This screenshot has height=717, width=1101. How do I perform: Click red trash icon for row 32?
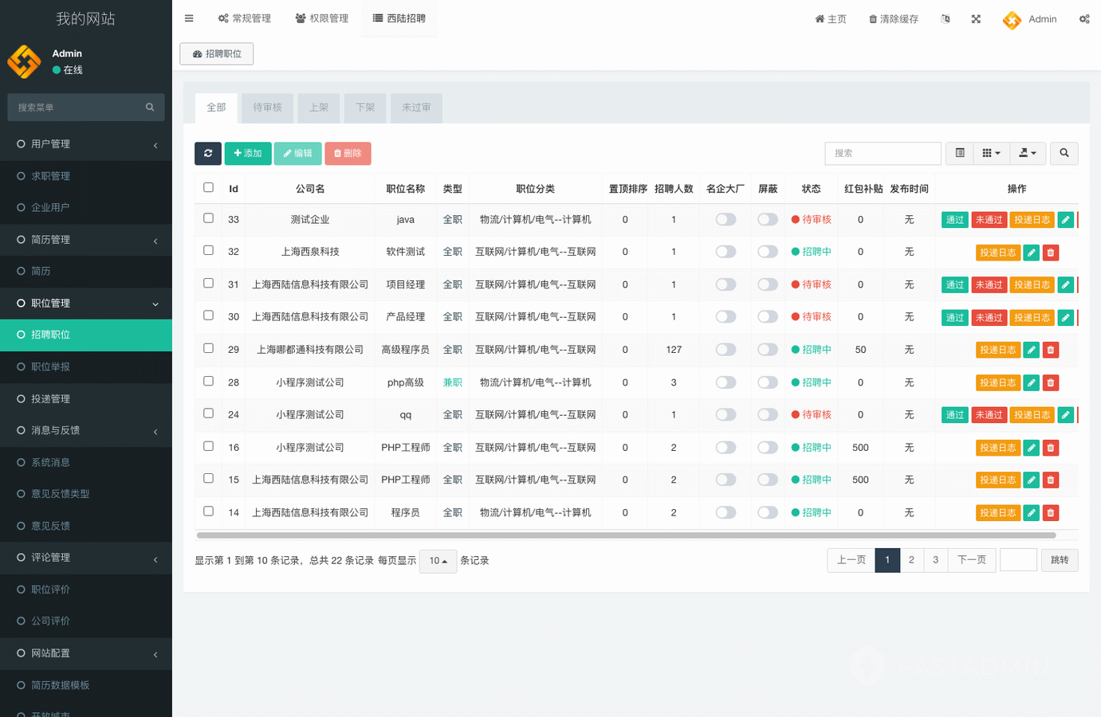1051,253
